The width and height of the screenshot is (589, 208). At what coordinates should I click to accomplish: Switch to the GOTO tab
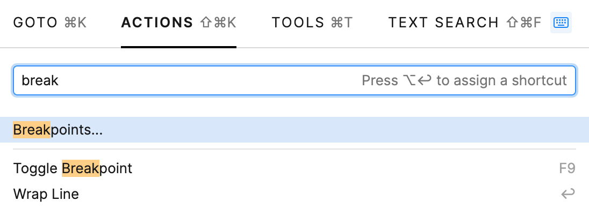click(x=50, y=23)
